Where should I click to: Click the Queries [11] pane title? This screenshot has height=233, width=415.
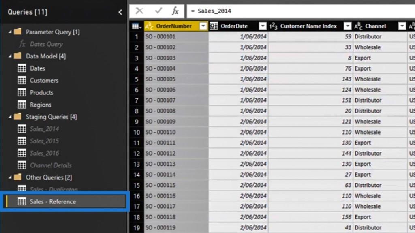click(28, 12)
